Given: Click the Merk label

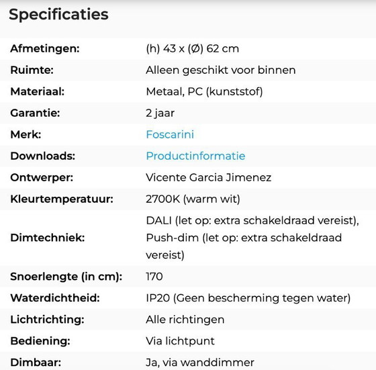Looking at the screenshot, I should pyautogui.click(x=26, y=134).
